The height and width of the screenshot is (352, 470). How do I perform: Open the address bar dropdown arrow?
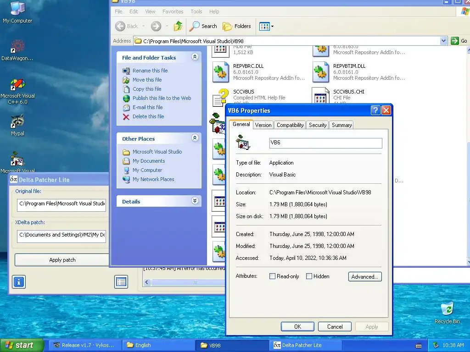[x=444, y=41]
